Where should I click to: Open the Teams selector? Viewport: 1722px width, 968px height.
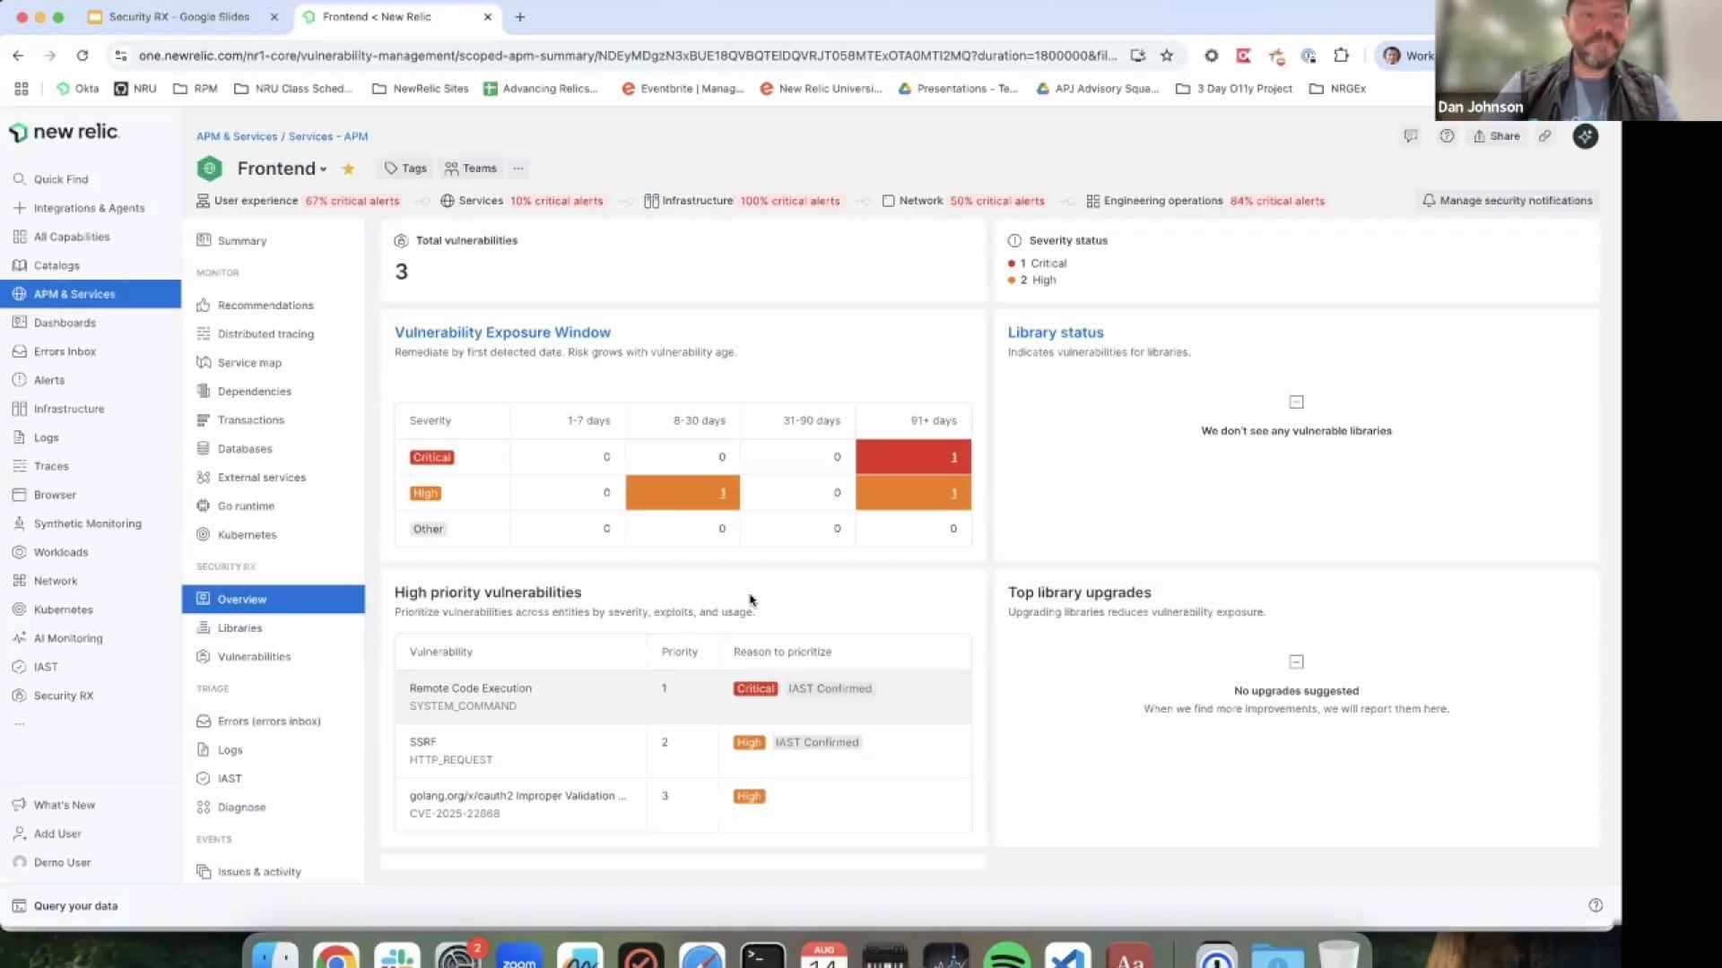(471, 169)
